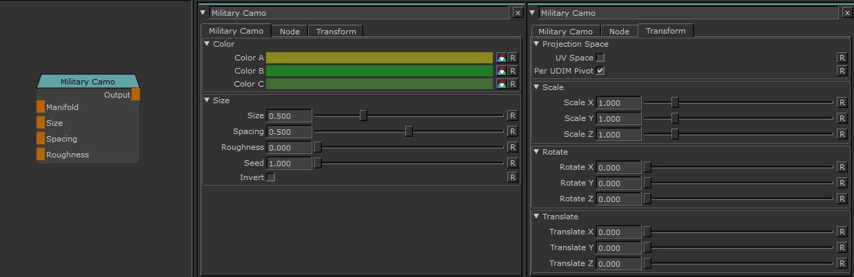Close the left Military Camo panel
Screen dimensions: 854x277
click(x=518, y=12)
